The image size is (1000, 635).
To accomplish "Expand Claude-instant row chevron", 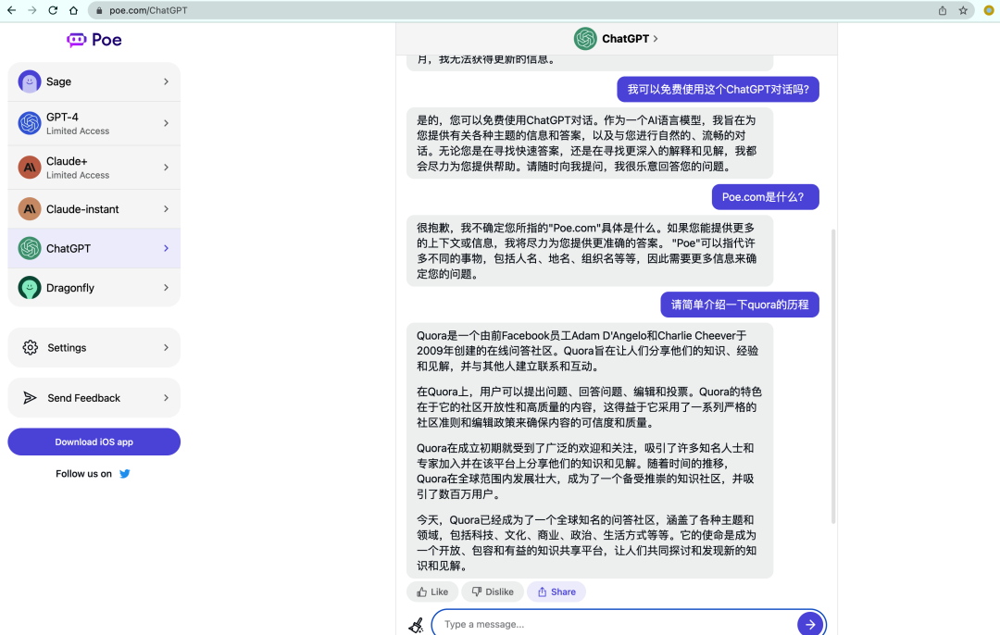I will 166,209.
